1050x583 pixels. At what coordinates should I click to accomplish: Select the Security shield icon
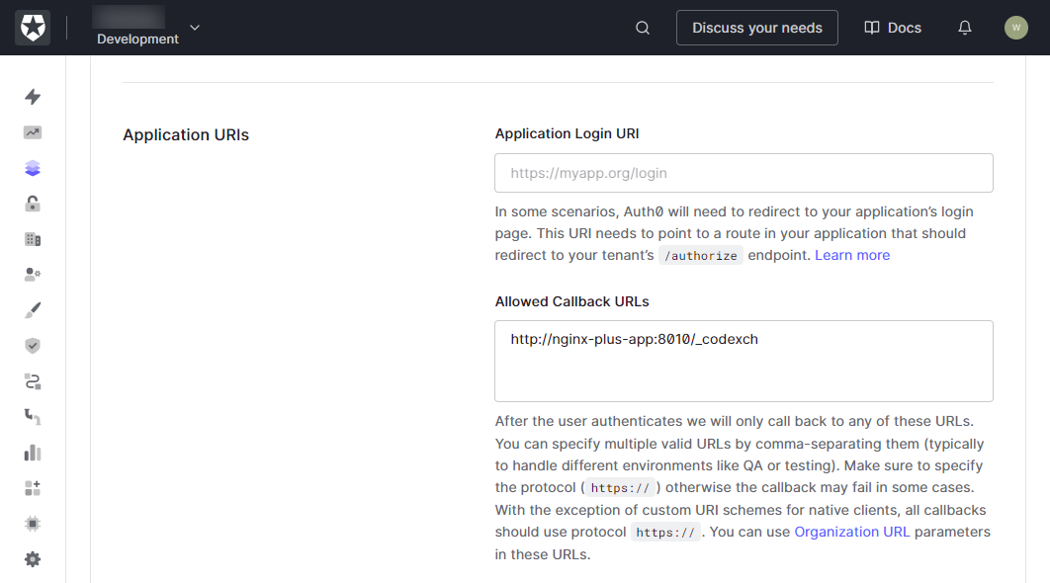pos(33,345)
